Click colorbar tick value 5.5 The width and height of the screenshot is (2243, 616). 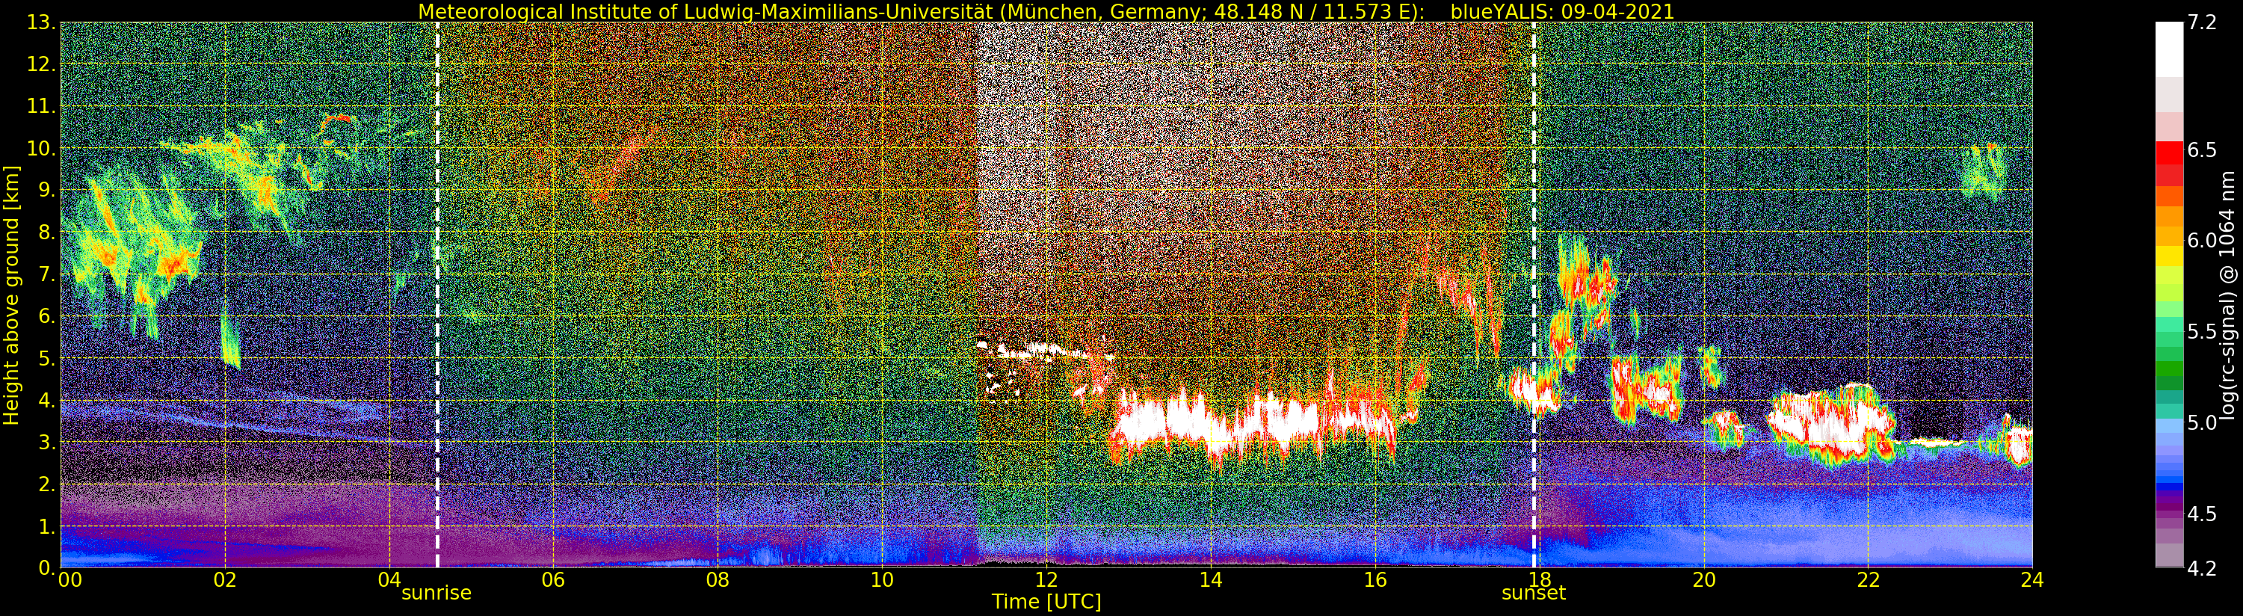(x=2202, y=332)
